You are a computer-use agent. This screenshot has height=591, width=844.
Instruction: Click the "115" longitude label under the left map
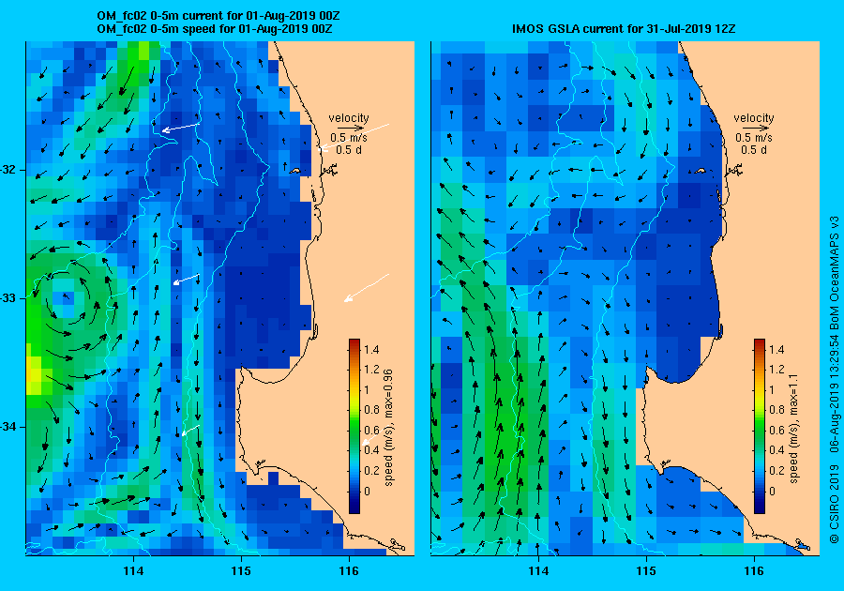pos(241,571)
